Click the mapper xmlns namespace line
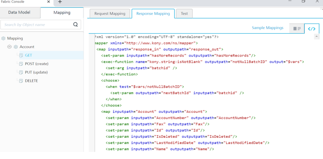Viewport: 323px width, 159px height. click(x=146, y=43)
